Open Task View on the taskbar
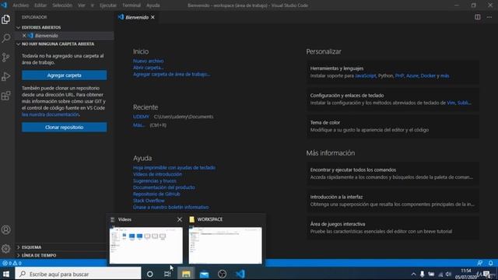This screenshot has width=498, height=280. 167,274
